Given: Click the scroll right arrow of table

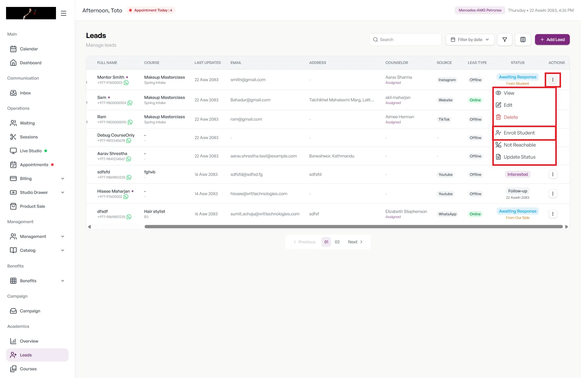Looking at the screenshot, I should pos(566,227).
